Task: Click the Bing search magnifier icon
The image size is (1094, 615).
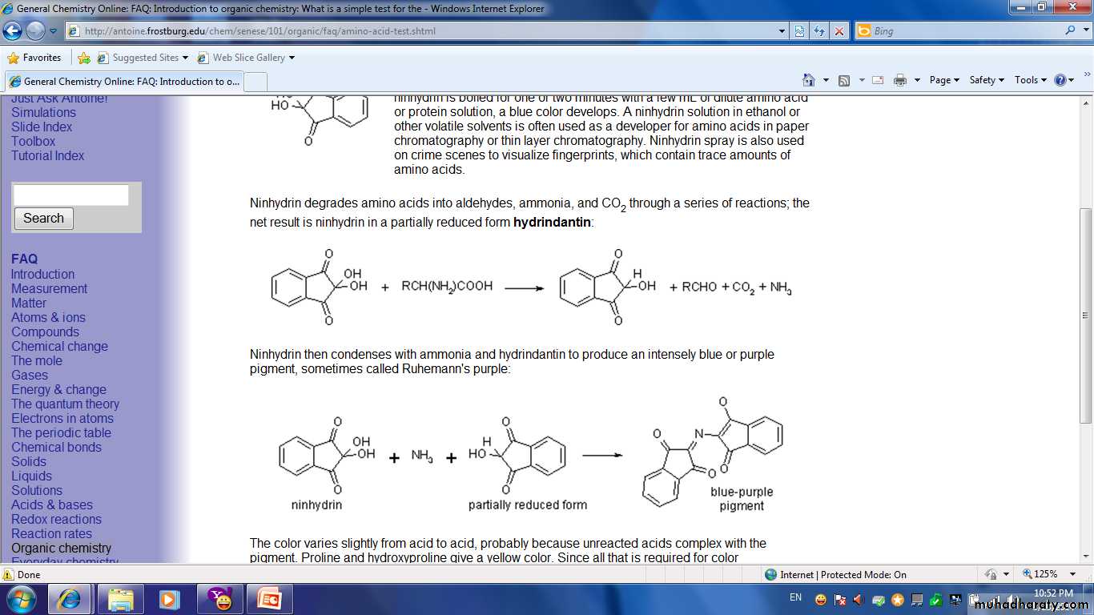Action: click(x=1071, y=30)
